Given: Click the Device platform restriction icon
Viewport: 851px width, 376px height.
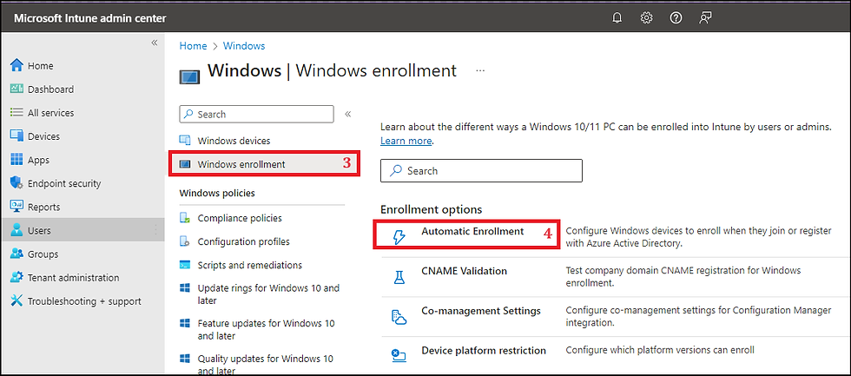Looking at the screenshot, I should [x=399, y=356].
